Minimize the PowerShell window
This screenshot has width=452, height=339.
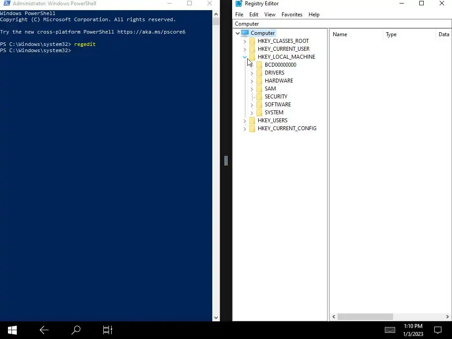169,3
